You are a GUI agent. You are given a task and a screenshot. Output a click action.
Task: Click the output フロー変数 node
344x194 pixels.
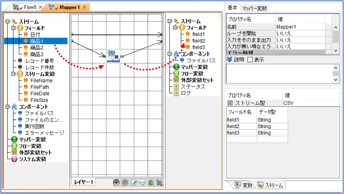coord(192,74)
